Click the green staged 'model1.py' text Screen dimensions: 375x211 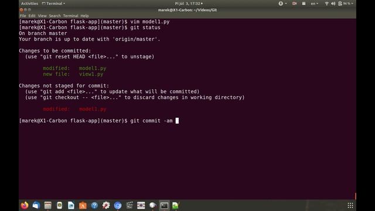[x=93, y=68]
